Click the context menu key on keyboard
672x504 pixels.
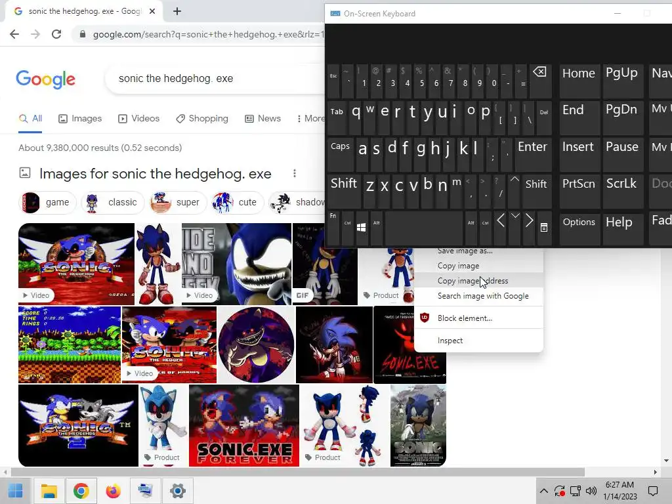(x=544, y=228)
